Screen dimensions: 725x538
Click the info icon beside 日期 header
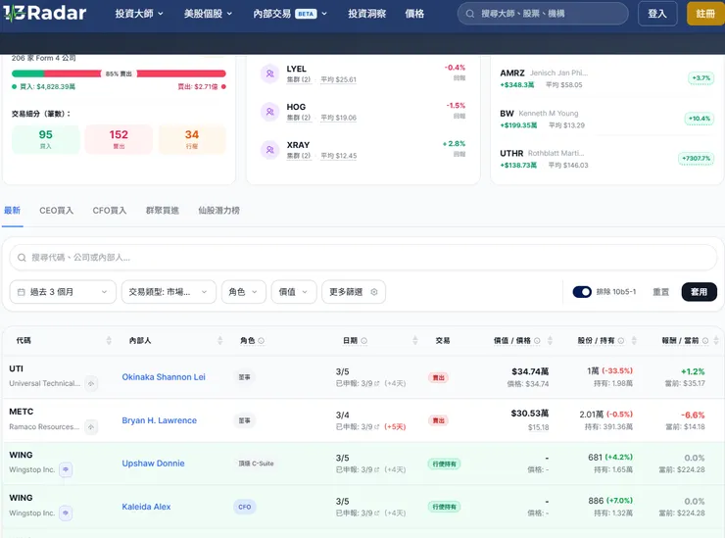363,340
